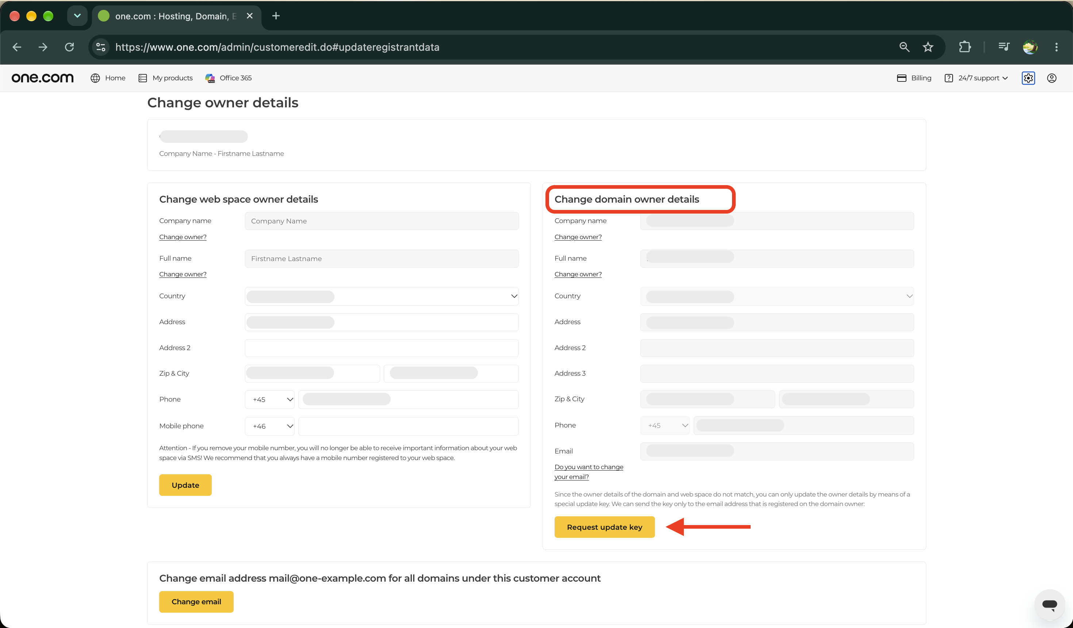Click the yellow Update button
Viewport: 1073px width, 628px height.
pos(185,485)
